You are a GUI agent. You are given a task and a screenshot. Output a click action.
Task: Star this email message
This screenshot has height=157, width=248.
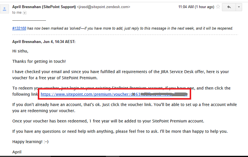[x=218, y=7]
